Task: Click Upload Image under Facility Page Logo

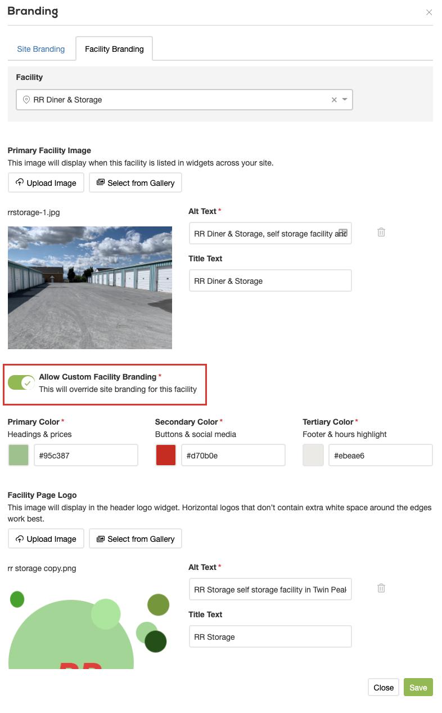Action: coord(46,539)
